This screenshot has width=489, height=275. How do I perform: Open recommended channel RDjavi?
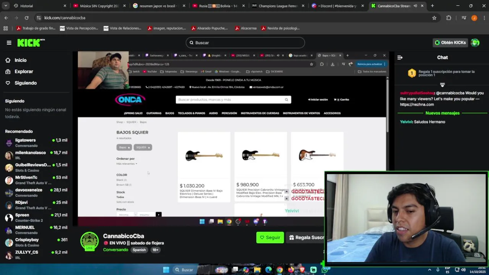(x=36, y=205)
